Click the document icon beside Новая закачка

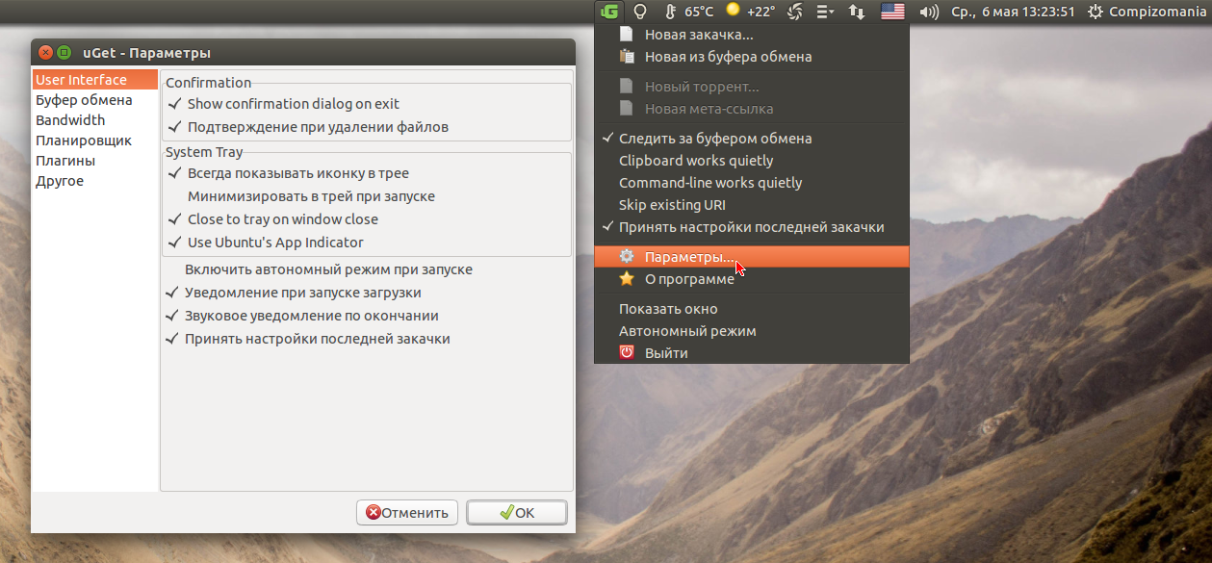tap(627, 34)
